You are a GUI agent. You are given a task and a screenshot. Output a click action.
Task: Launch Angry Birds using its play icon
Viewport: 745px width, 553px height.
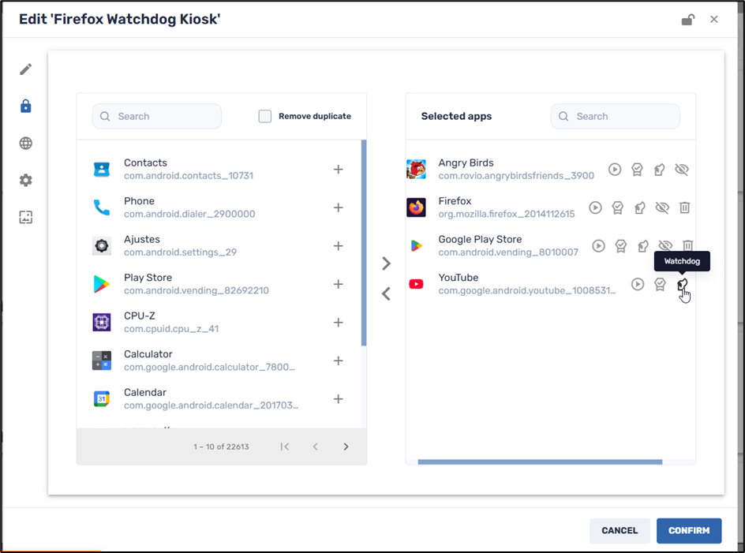point(615,169)
